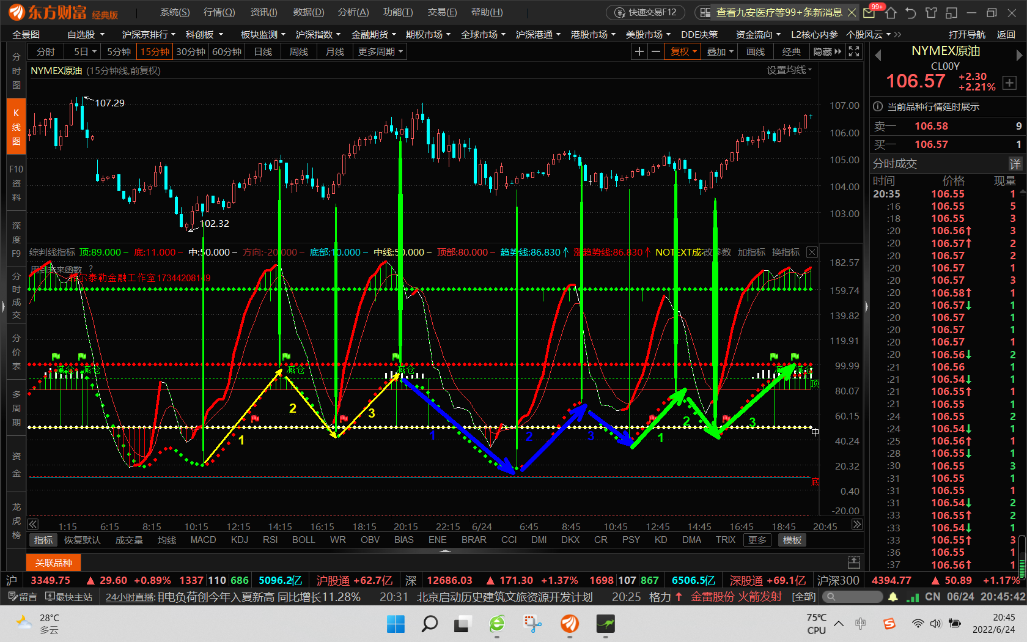1027x642 pixels.
Task: Open the 24小时直播 link
Action: pyautogui.click(x=130, y=597)
